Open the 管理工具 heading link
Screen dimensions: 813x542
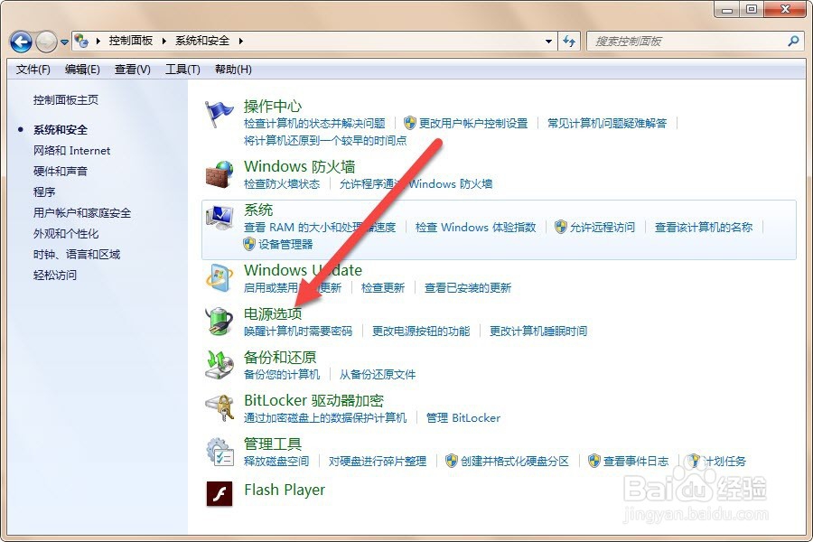(x=273, y=444)
